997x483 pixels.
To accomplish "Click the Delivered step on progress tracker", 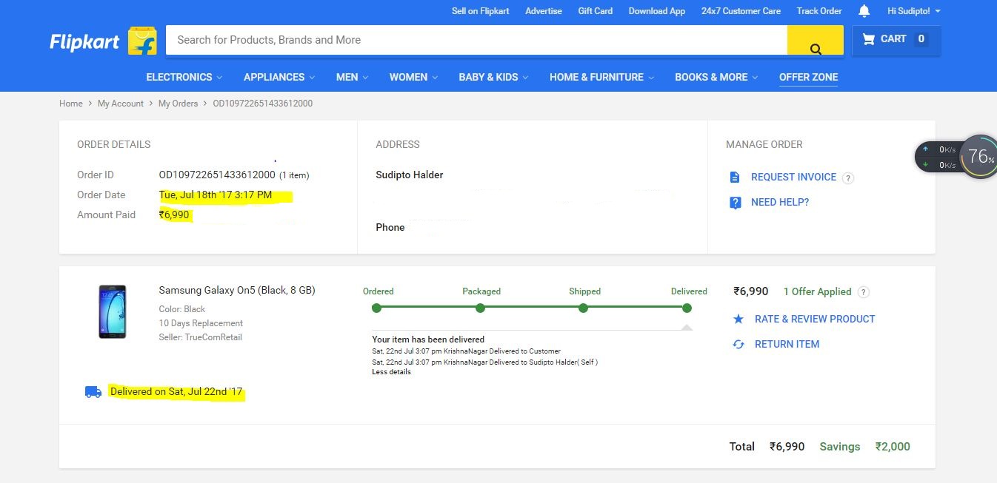I will tap(687, 308).
